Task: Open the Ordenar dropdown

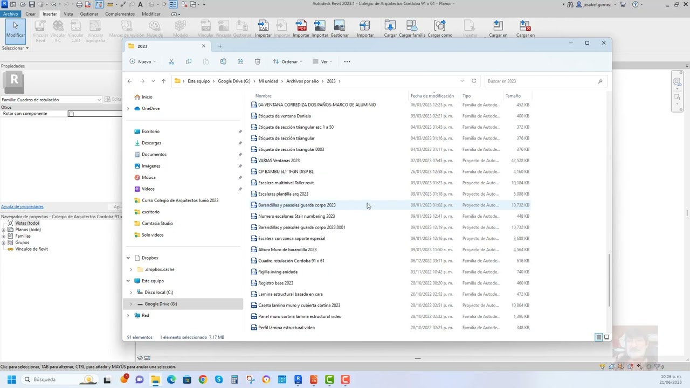Action: coord(287,61)
